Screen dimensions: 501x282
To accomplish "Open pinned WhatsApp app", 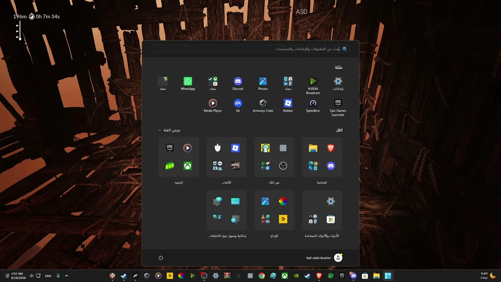I will [188, 84].
